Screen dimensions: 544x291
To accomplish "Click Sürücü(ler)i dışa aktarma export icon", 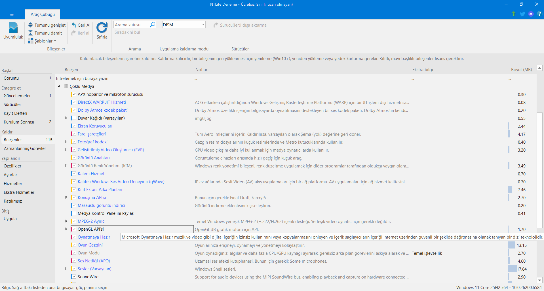I will point(216,25).
